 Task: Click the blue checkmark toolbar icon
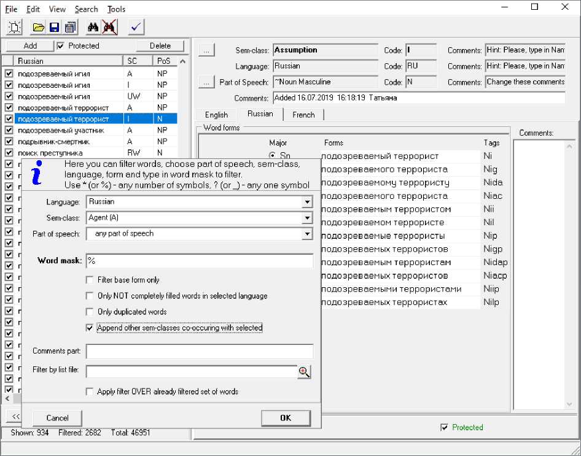click(x=136, y=27)
